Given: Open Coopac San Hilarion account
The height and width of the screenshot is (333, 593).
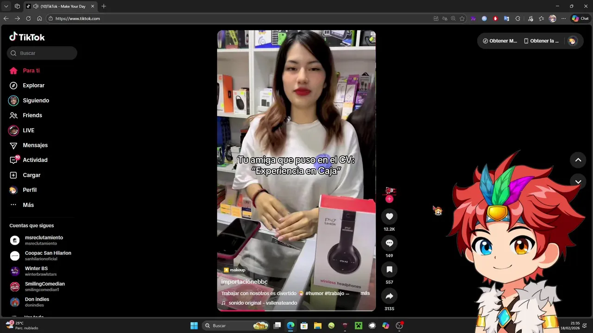Looking at the screenshot, I should point(41,256).
